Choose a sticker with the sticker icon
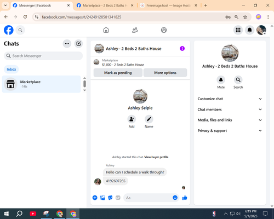Screen dimensions: 274x219 (110, 198)
